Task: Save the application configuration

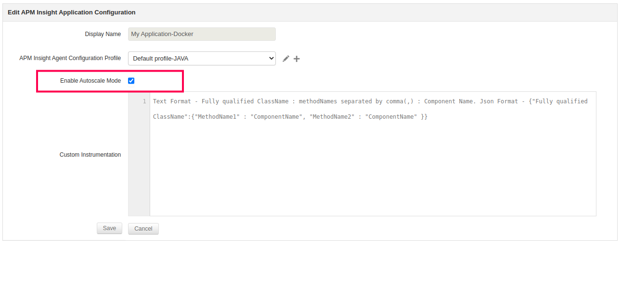Action: click(109, 228)
